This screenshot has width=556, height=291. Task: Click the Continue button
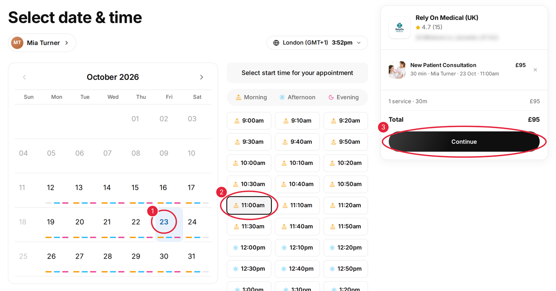[x=464, y=142]
